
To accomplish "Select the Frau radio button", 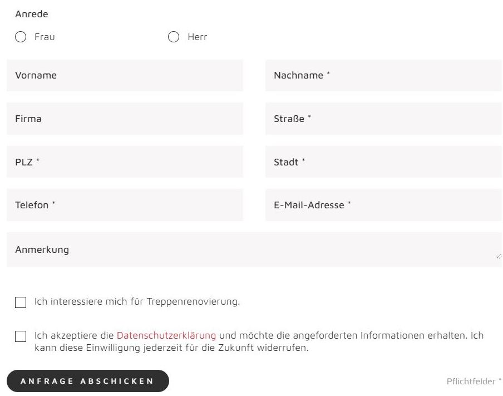I will (21, 37).
